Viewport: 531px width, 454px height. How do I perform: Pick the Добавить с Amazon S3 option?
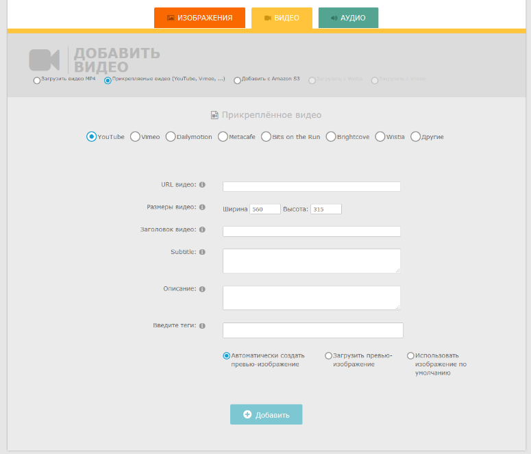coord(237,81)
